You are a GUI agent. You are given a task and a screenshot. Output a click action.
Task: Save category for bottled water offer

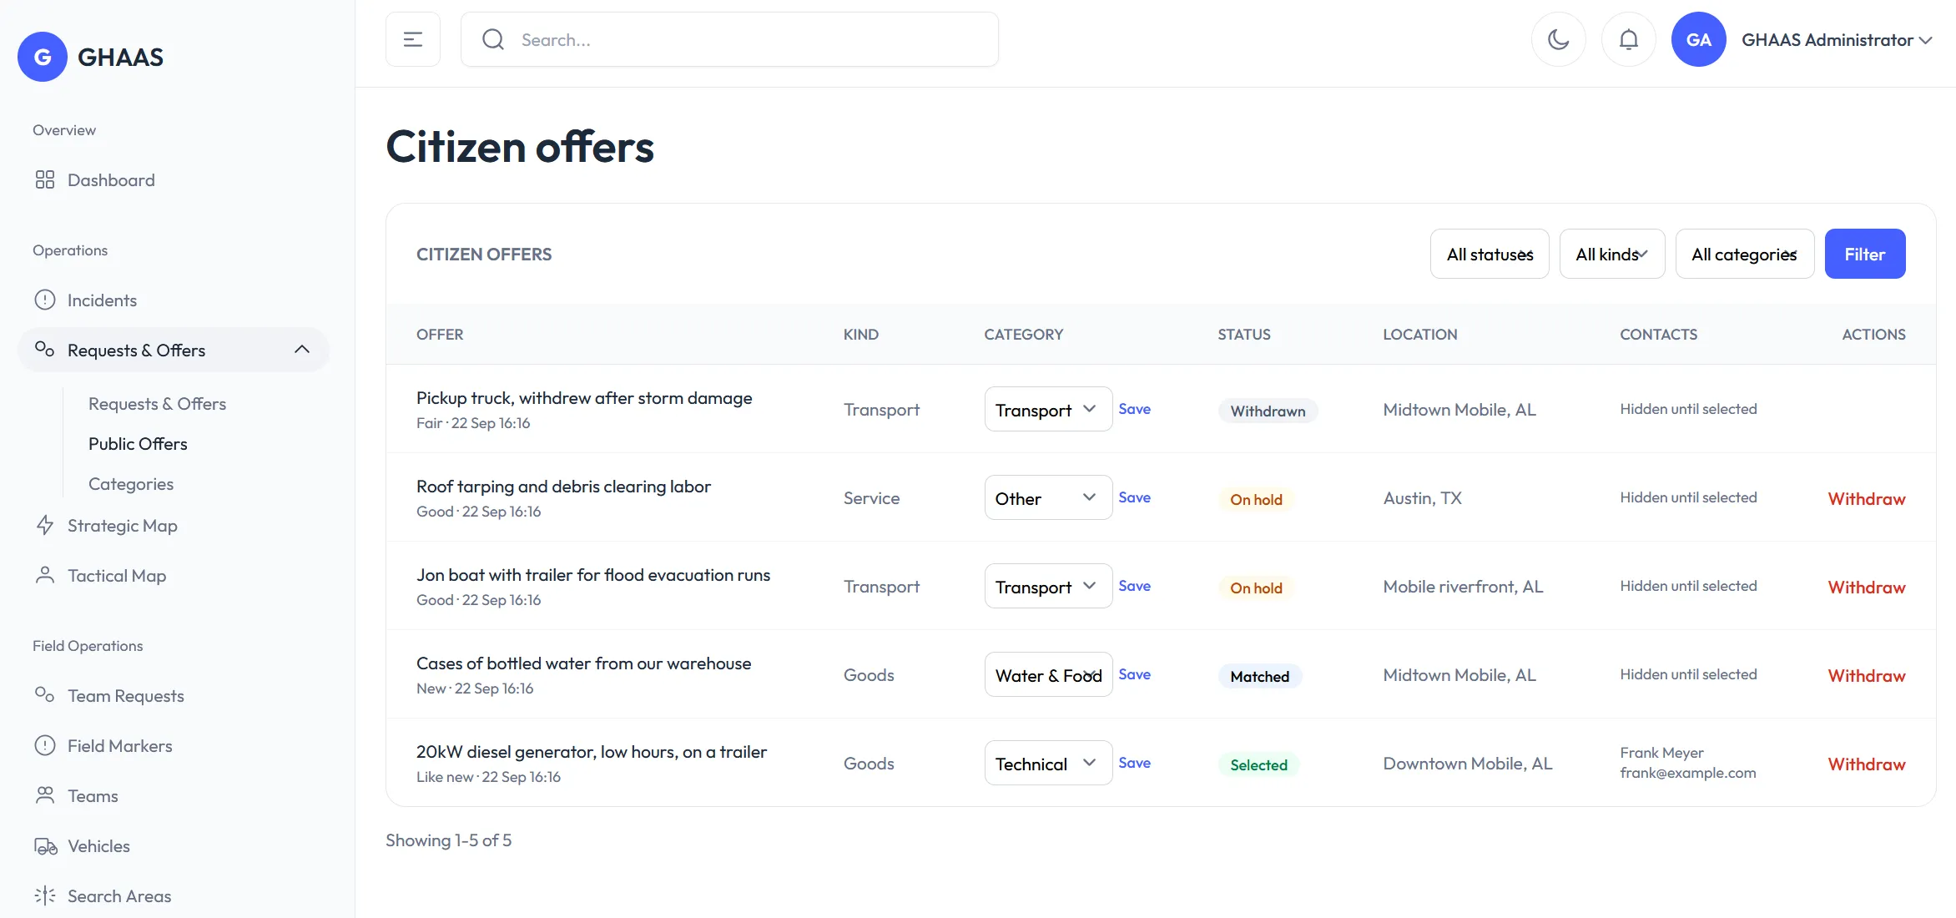[x=1134, y=674]
